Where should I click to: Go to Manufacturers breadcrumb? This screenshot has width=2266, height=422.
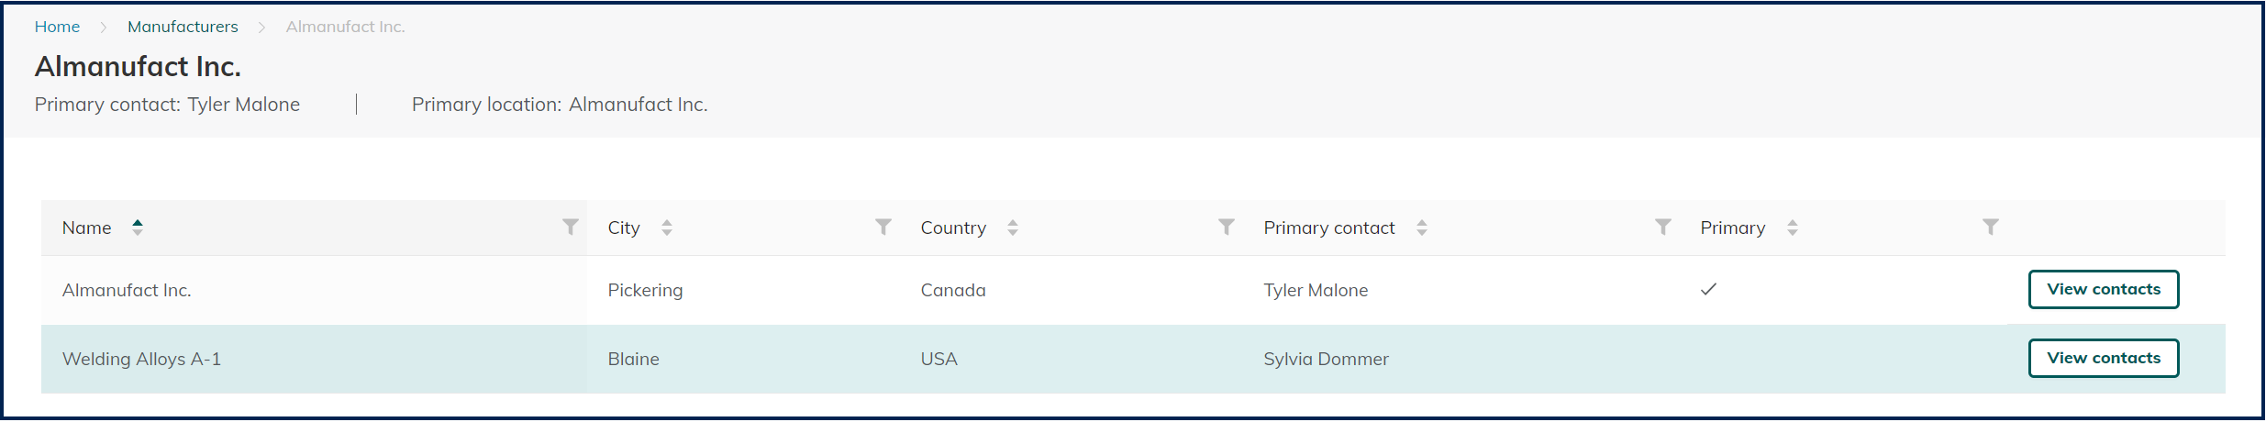click(x=183, y=27)
